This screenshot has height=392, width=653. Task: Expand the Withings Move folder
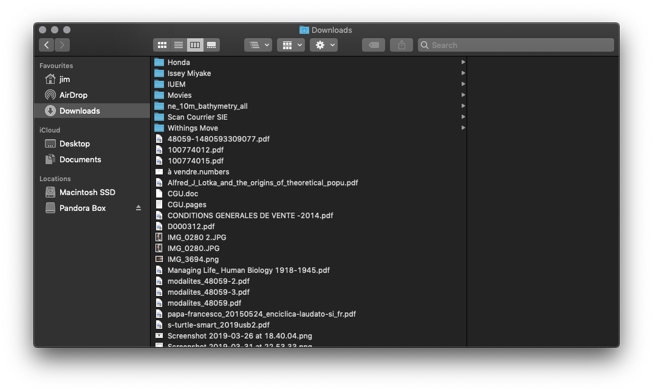coord(463,128)
